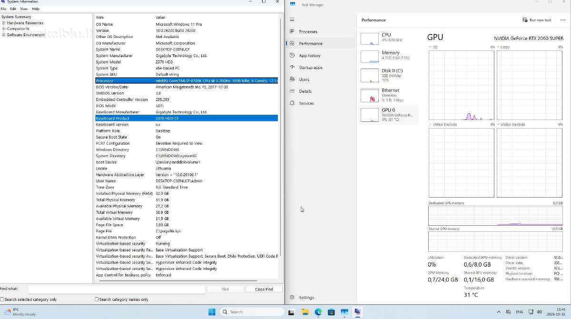The image size is (571, 319).
Task: Open the Processes page in Task Manager
Action: point(320,31)
